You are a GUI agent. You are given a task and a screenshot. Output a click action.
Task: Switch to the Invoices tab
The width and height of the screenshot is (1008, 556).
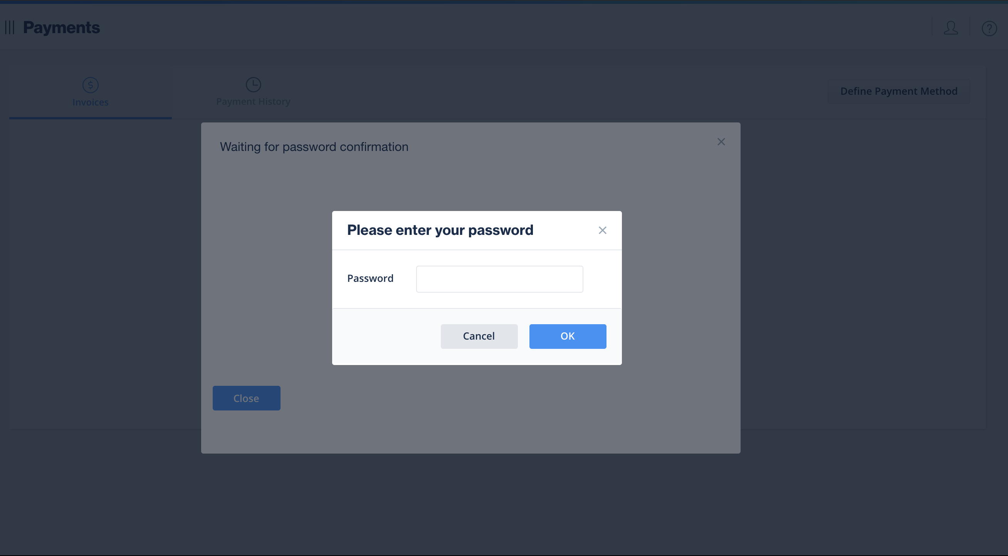point(91,102)
